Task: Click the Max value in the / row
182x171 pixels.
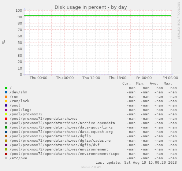Action: tap(172, 88)
